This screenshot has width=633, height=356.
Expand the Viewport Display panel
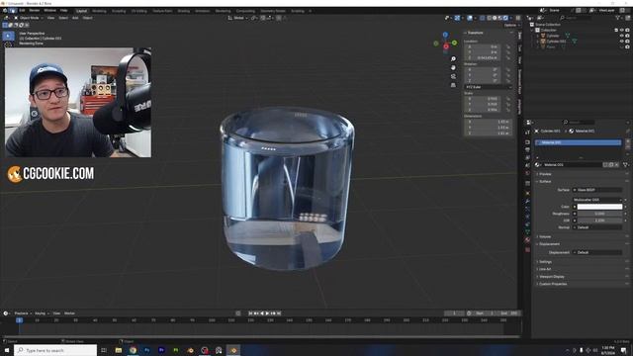coord(552,277)
